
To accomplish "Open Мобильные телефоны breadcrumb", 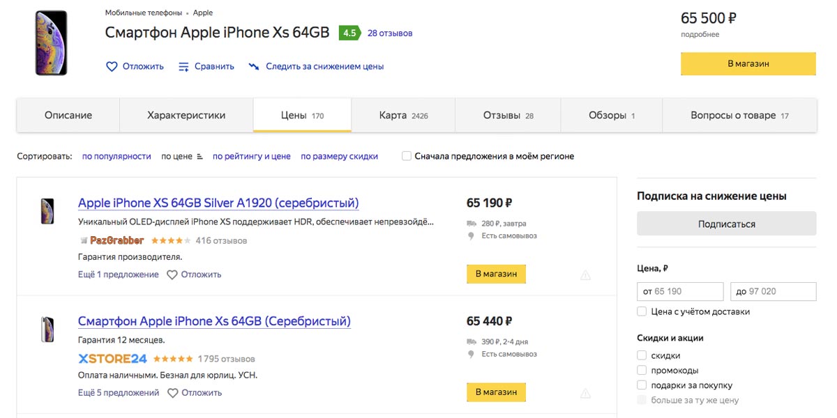I will click(144, 13).
